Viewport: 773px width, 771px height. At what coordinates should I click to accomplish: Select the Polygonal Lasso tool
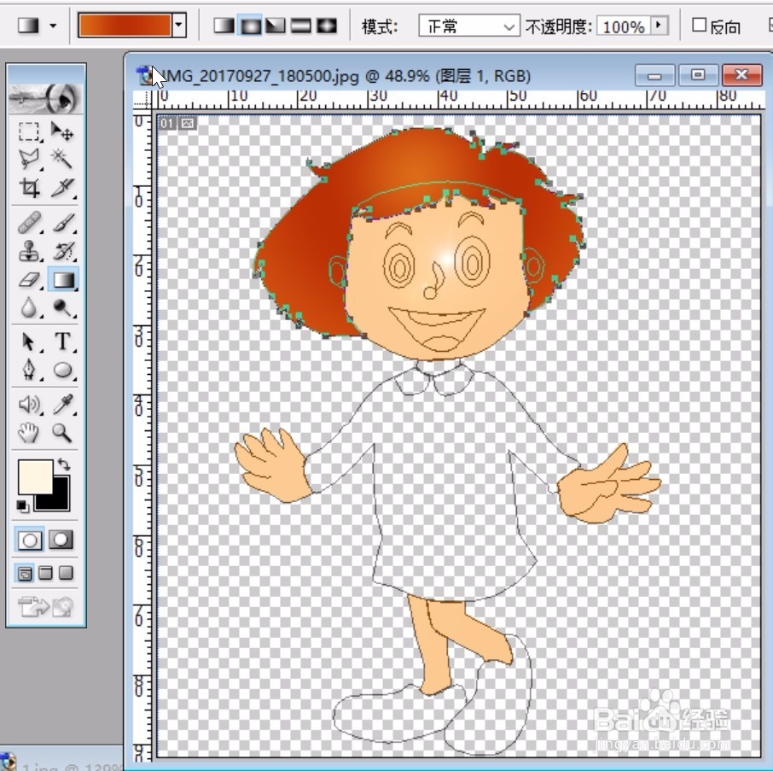[29, 160]
